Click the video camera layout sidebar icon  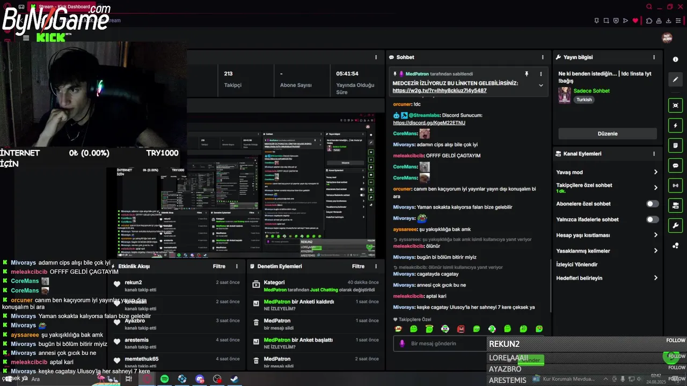(675, 205)
